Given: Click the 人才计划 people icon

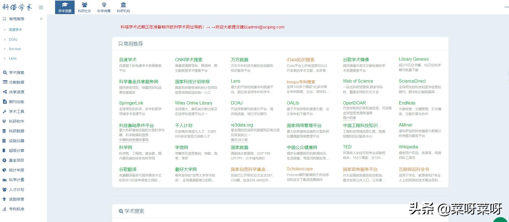Looking at the screenshot, I should [5, 190].
